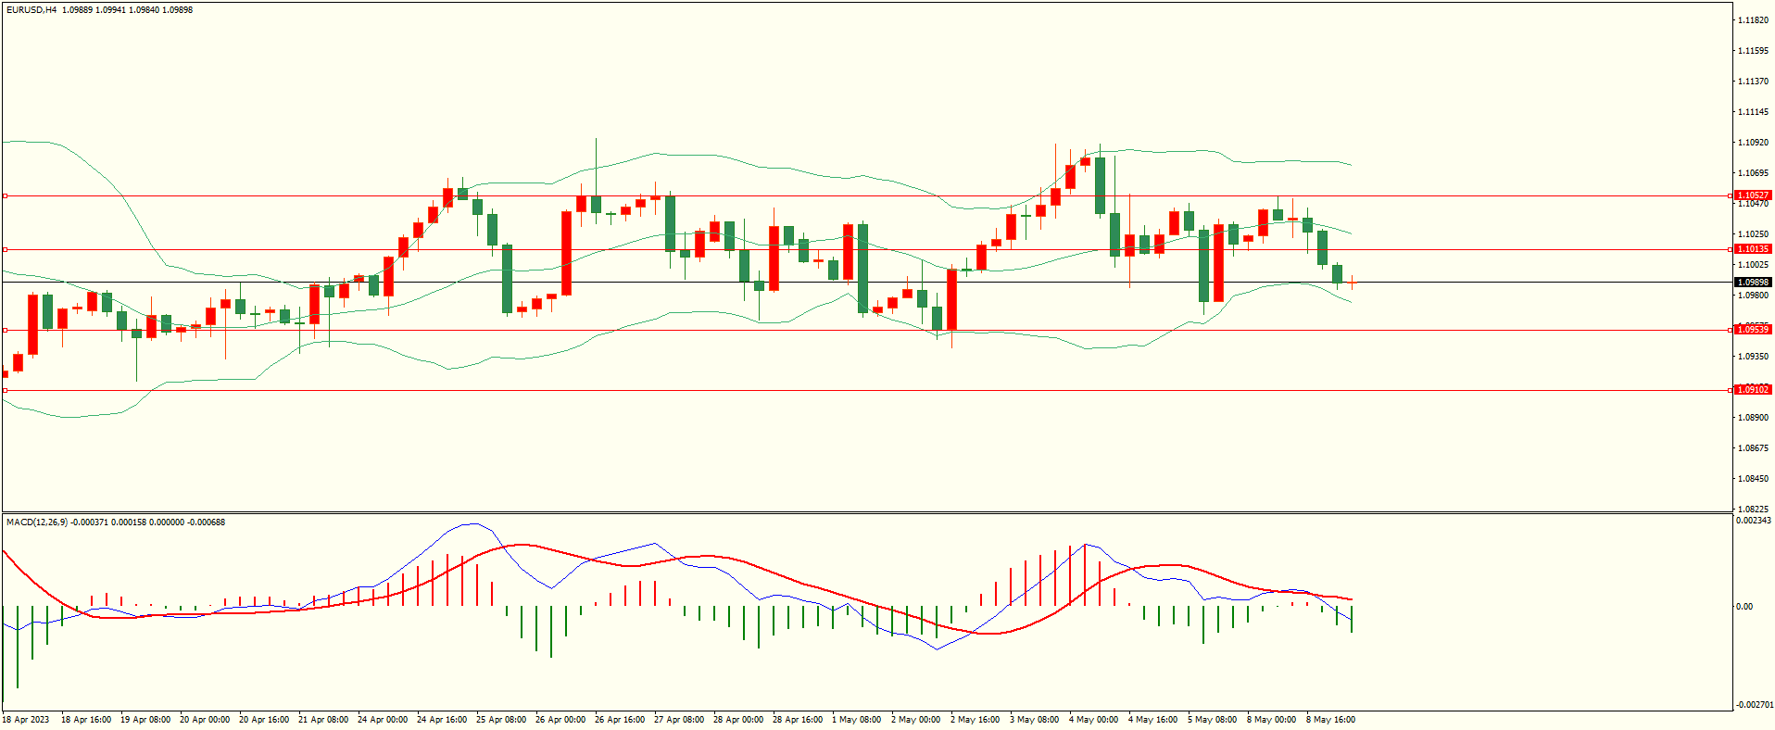
Task: Click the 1.11820 price scale value
Action: pyautogui.click(x=1753, y=20)
